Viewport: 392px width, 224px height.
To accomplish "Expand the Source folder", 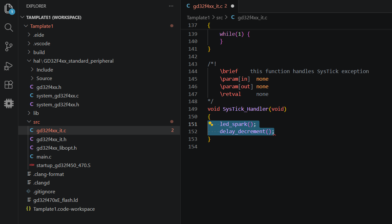I will (x=32, y=78).
